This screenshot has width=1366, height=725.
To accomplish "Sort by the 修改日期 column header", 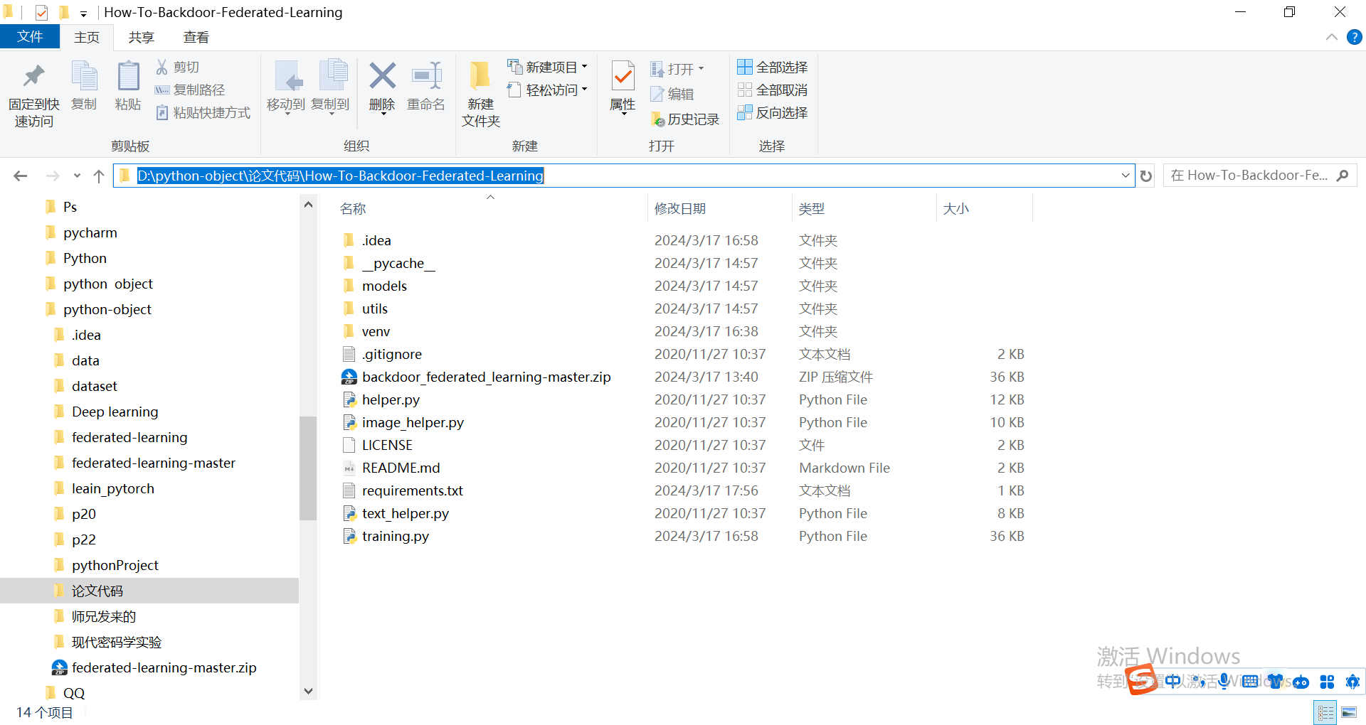I will click(719, 208).
